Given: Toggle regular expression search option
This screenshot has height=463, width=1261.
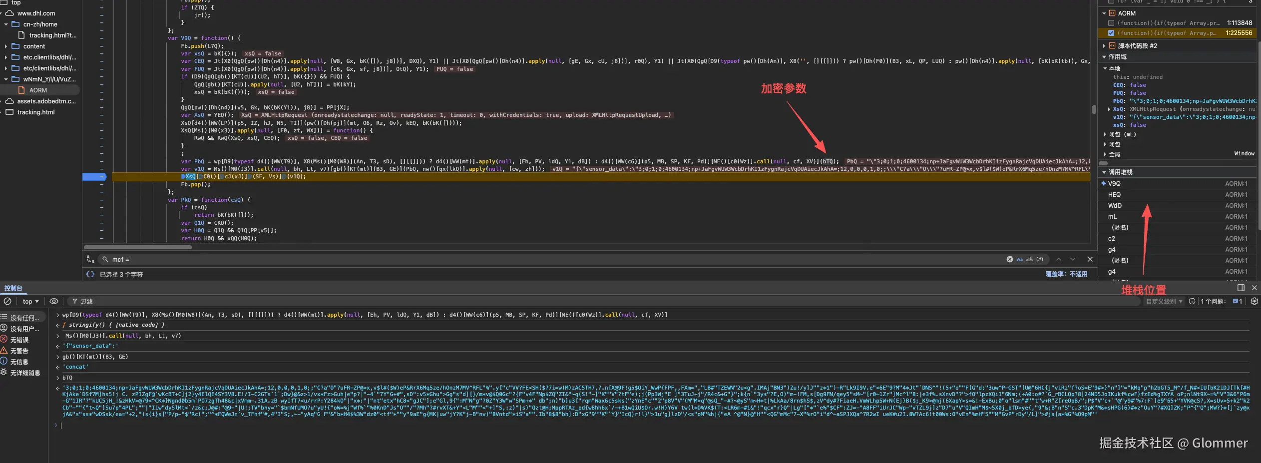Looking at the screenshot, I should tap(1040, 259).
